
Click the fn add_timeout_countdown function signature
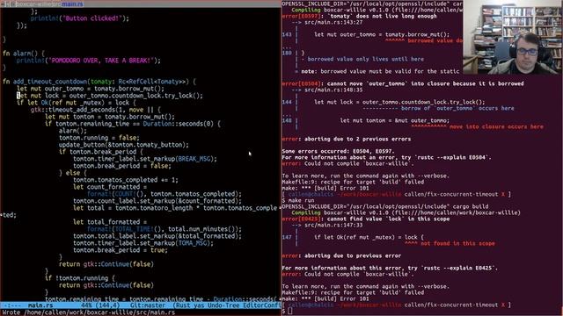[99, 82]
